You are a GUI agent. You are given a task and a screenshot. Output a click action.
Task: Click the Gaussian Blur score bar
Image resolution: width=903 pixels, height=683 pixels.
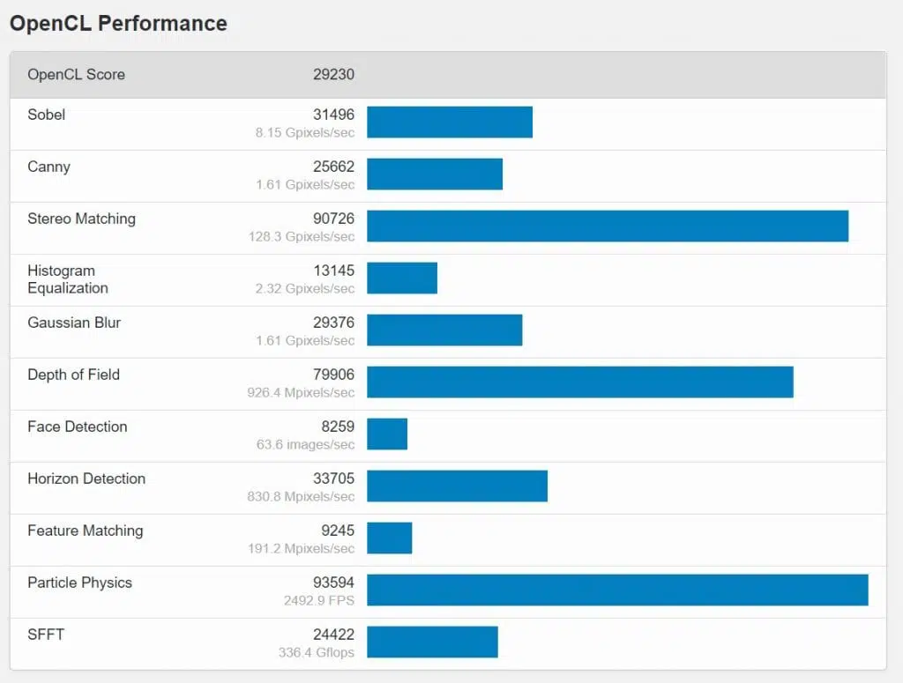tap(444, 330)
